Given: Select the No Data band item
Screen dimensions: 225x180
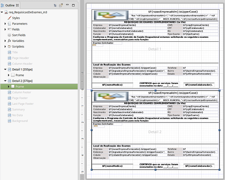Looking at the screenshot, I should pos(17,115).
